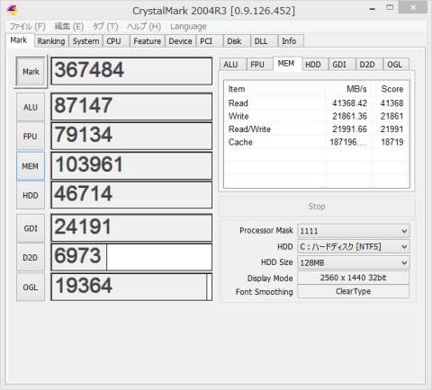432x390 pixels.
Task: Click the FPU score 79134
Action: click(131, 136)
